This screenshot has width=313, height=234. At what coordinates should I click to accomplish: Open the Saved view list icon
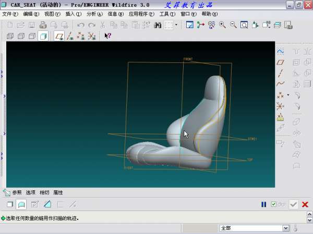click(x=266, y=25)
